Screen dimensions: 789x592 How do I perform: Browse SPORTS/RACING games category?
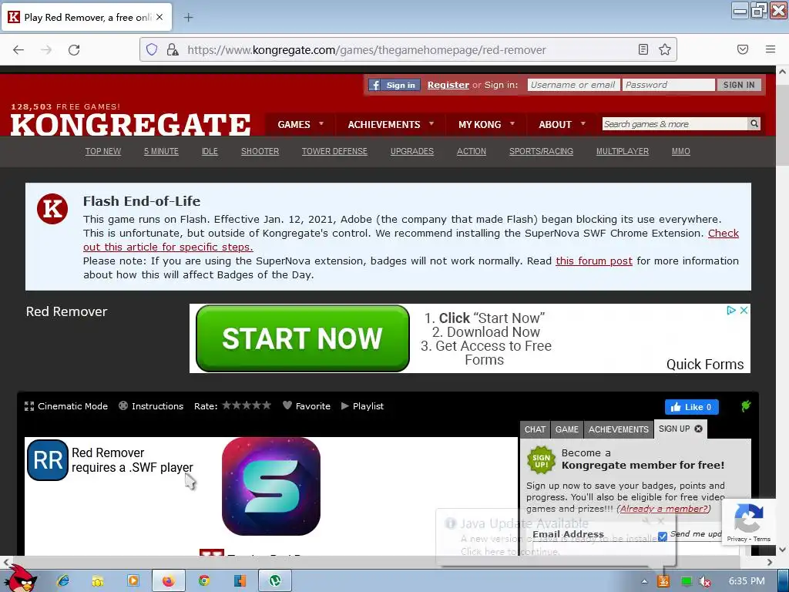tap(541, 151)
